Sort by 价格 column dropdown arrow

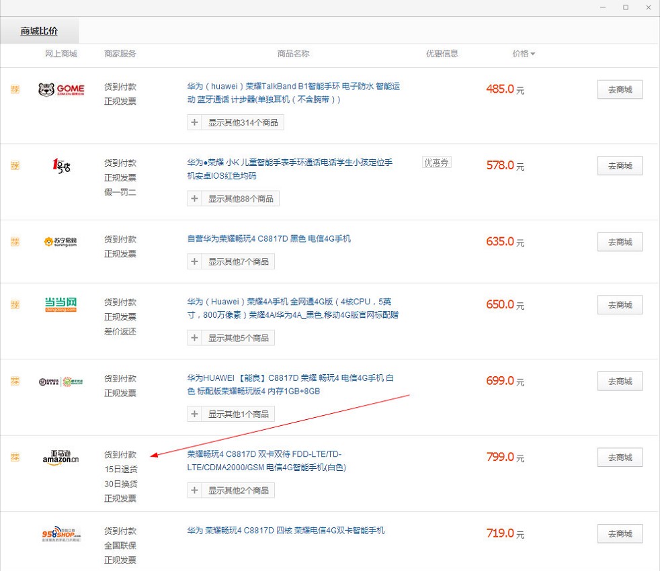tap(532, 54)
